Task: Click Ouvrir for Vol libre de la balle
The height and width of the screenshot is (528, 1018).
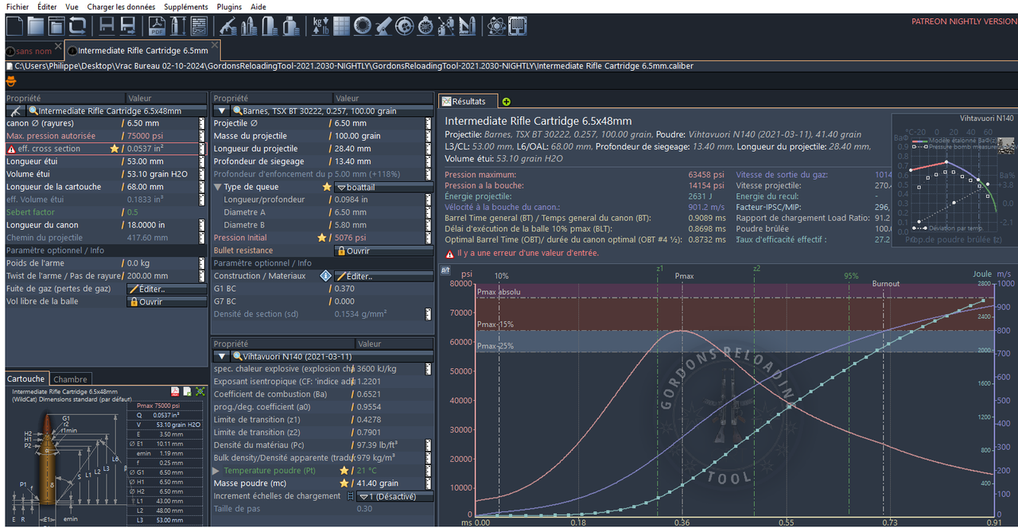Action: click(x=167, y=301)
